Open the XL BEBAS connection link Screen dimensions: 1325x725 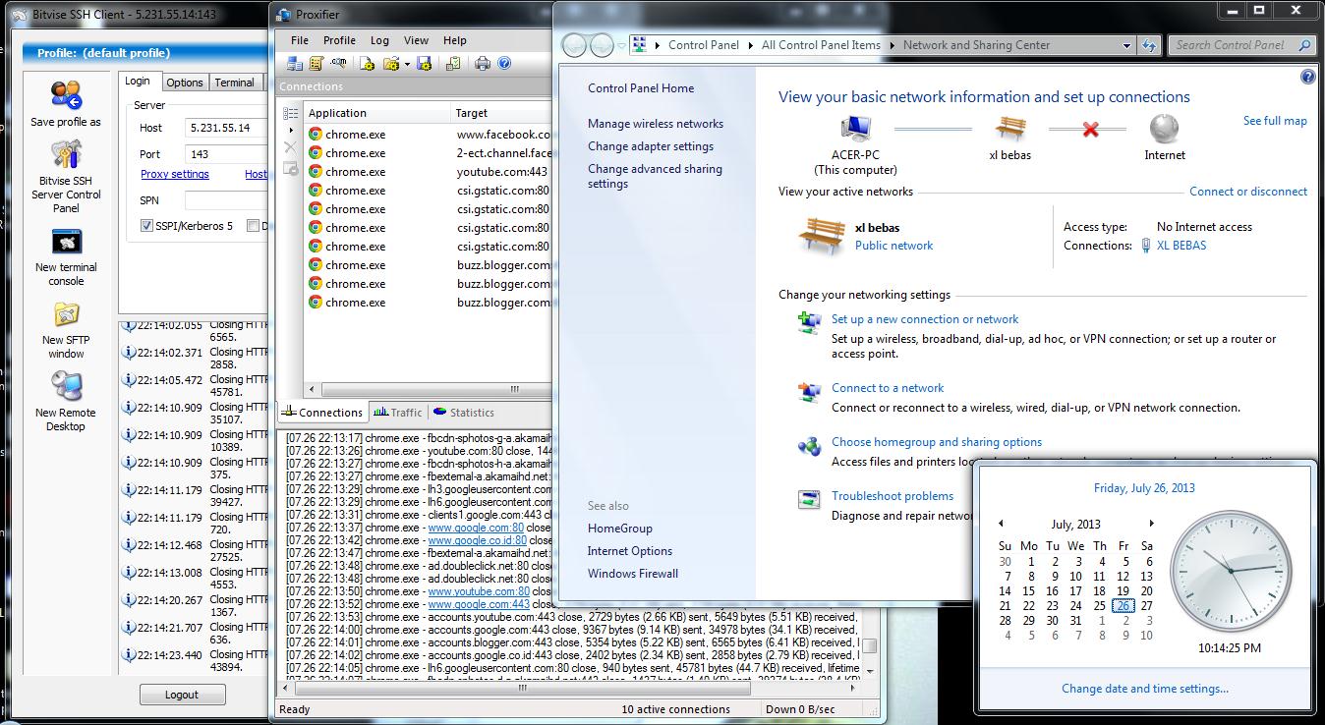[1181, 246]
